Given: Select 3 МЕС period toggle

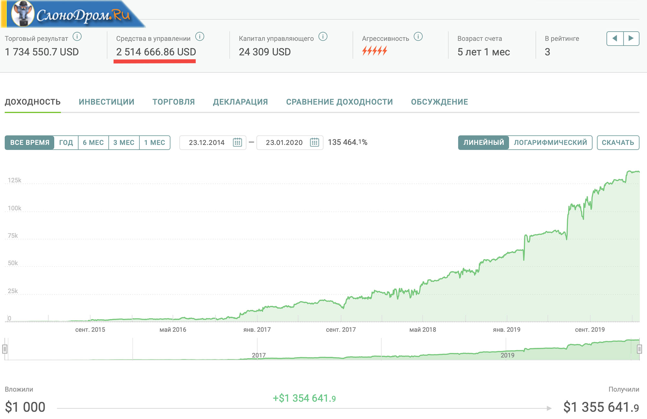Looking at the screenshot, I should point(124,142).
